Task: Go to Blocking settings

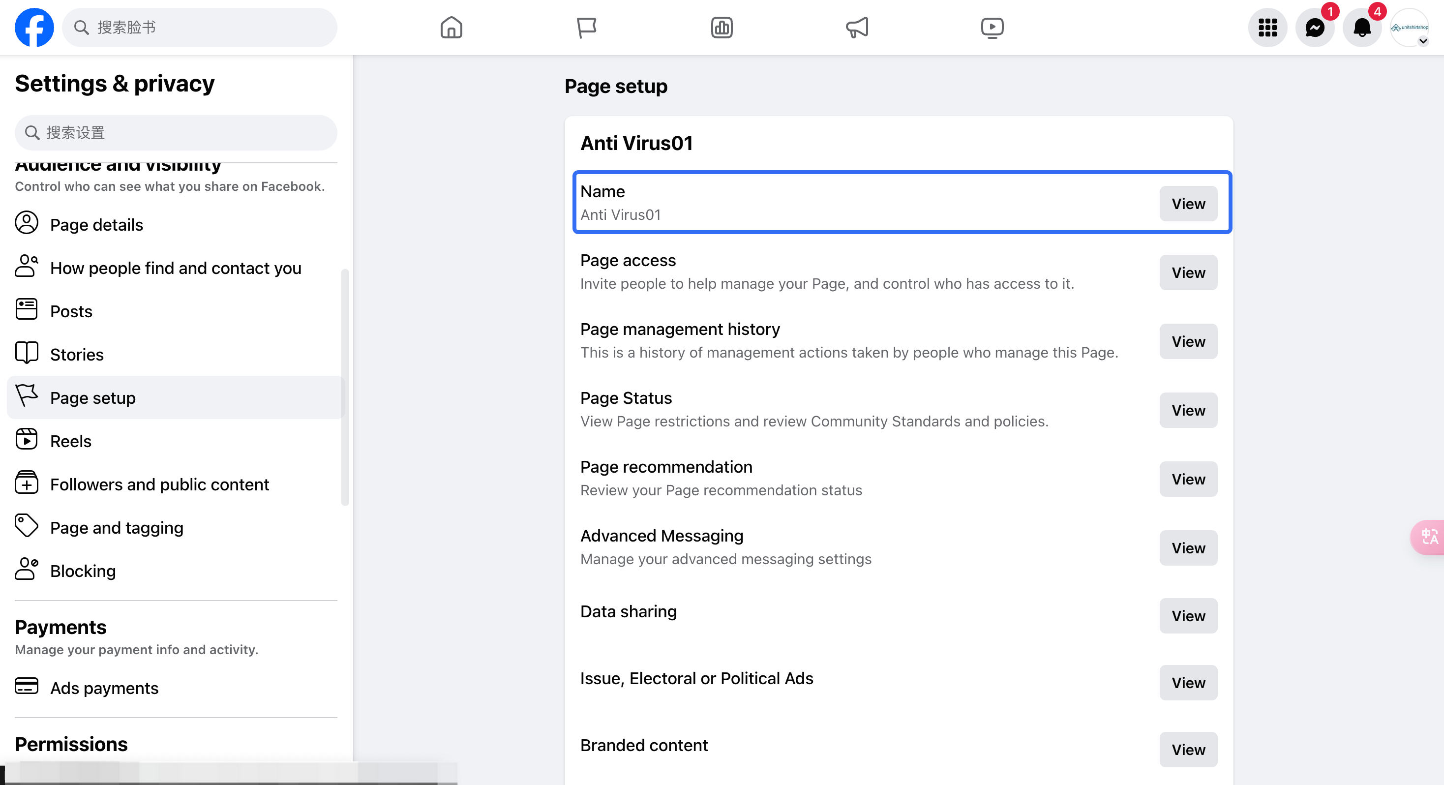Action: pyautogui.click(x=176, y=571)
